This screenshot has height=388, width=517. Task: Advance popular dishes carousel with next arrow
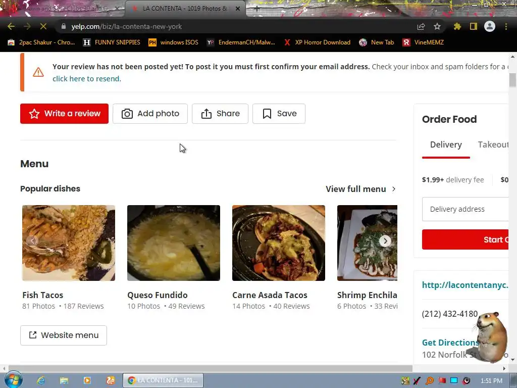pos(385,241)
